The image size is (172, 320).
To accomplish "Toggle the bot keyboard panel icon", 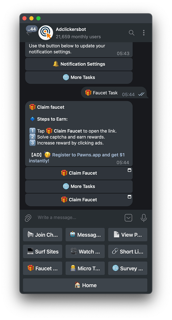I will click(128, 218).
